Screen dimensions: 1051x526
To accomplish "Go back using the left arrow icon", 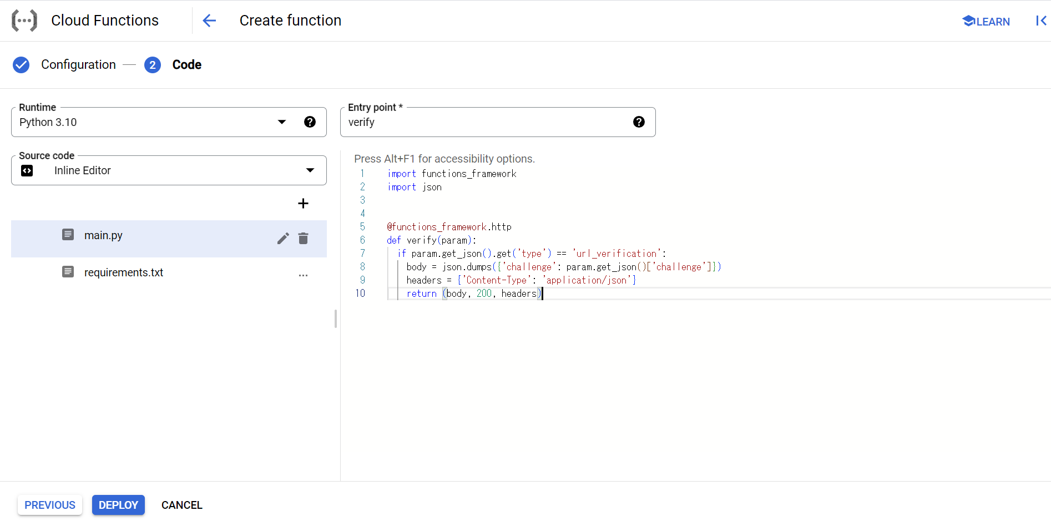I will click(x=209, y=21).
